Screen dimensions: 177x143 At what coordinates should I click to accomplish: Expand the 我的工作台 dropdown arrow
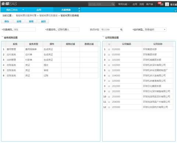pyautogui.click(x=23, y=10)
